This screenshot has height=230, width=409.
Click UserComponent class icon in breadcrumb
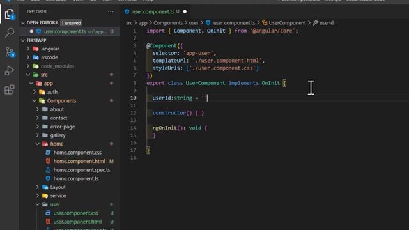(265, 23)
